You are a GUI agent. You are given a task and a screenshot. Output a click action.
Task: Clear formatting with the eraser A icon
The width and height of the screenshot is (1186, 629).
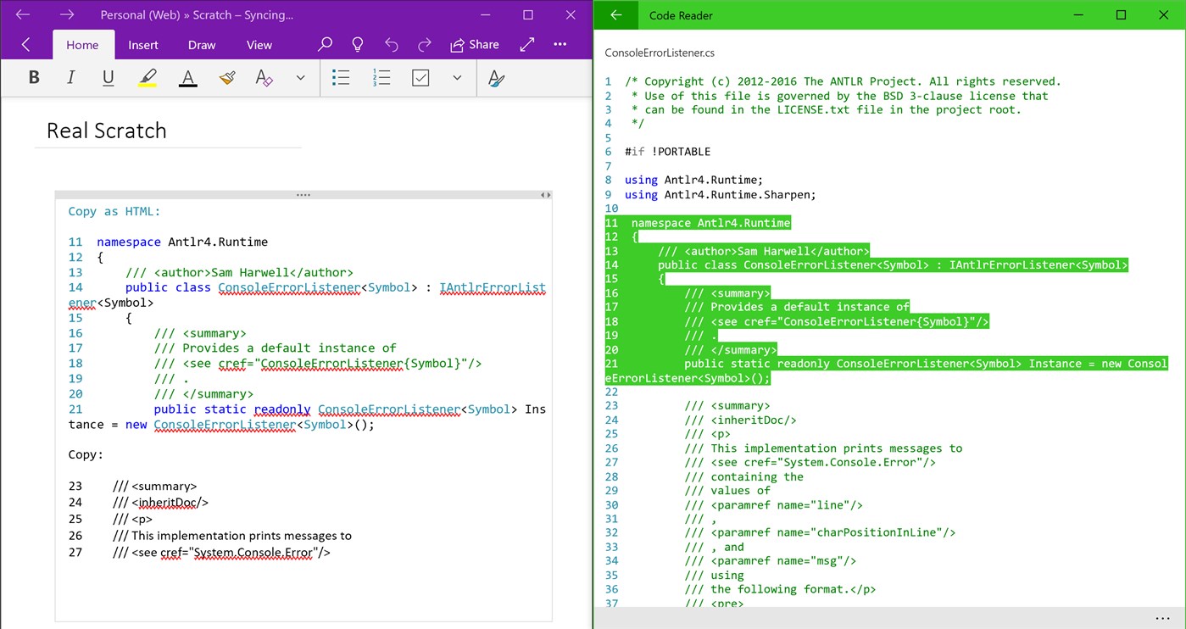click(x=264, y=78)
